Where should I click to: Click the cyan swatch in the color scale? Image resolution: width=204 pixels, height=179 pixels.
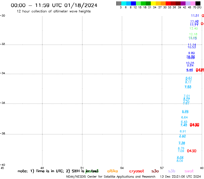pos(124,3)
